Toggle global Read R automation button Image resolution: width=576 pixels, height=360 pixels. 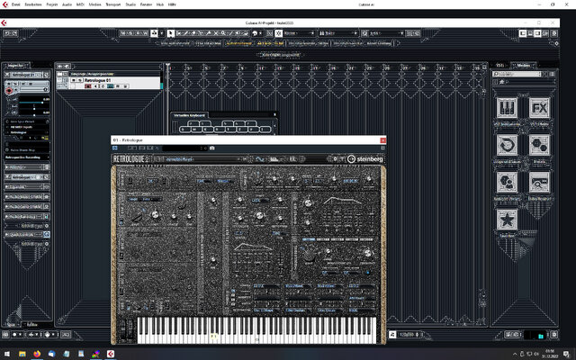138,33
